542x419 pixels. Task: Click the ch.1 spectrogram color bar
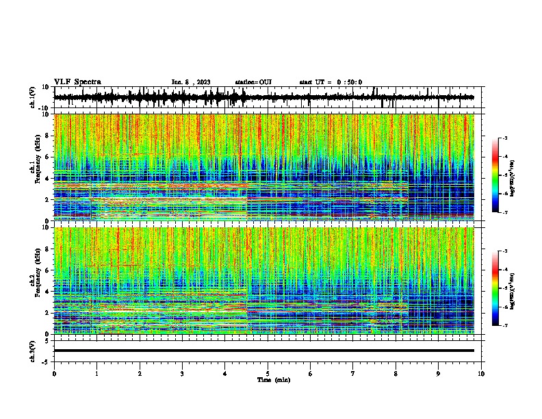[495, 175]
